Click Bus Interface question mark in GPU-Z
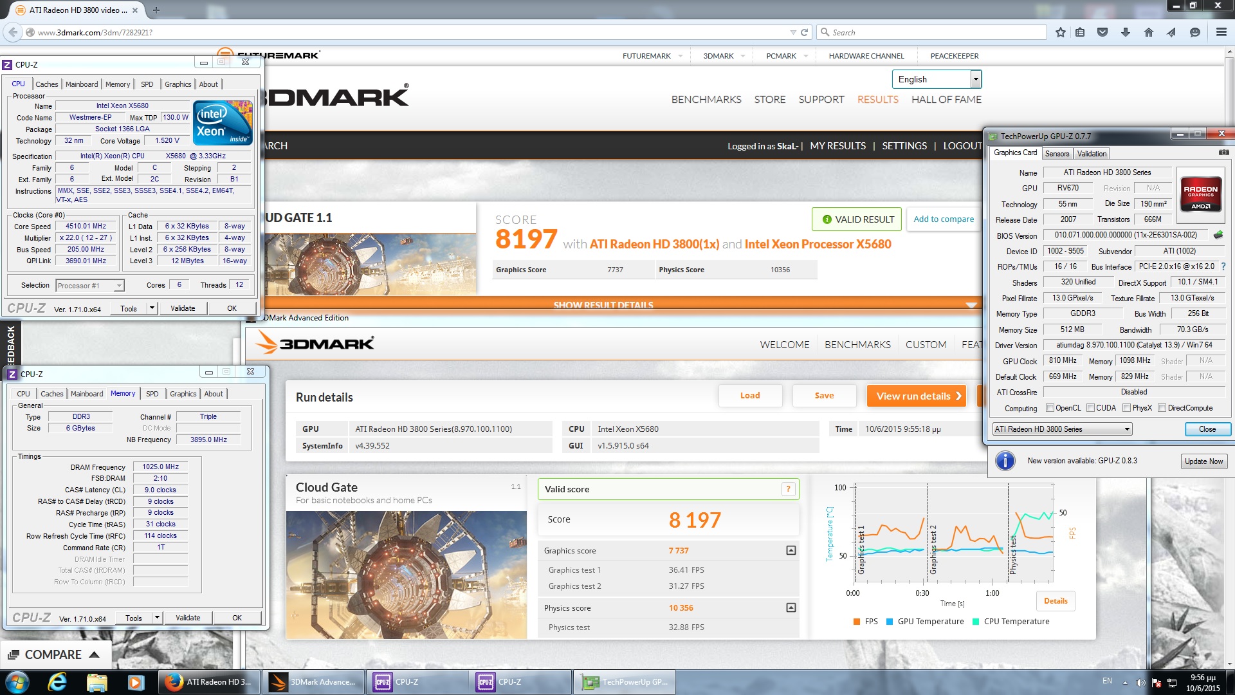Viewport: 1235px width, 695px height. pyautogui.click(x=1223, y=266)
